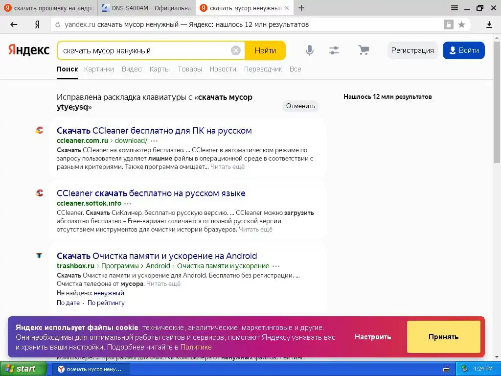Open search settings sliders icon
Viewport: 501px width, 376px height.
(x=334, y=50)
